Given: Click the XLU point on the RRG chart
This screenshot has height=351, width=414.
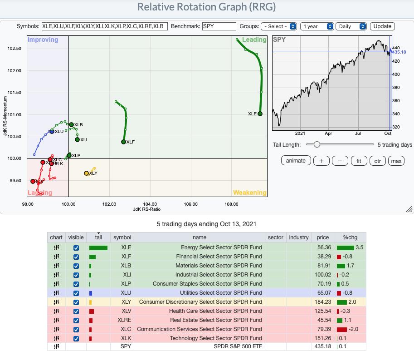Looking at the screenshot, I should point(52,131).
